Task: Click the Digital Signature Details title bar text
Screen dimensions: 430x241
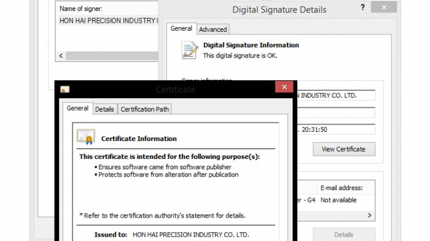Action: point(279,10)
